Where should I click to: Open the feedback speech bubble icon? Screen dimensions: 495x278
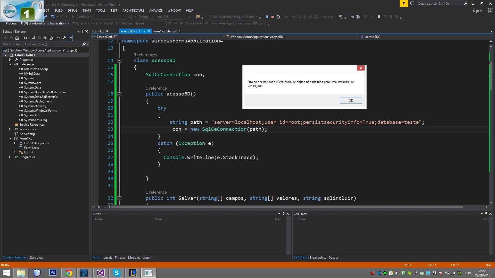coord(412,4)
